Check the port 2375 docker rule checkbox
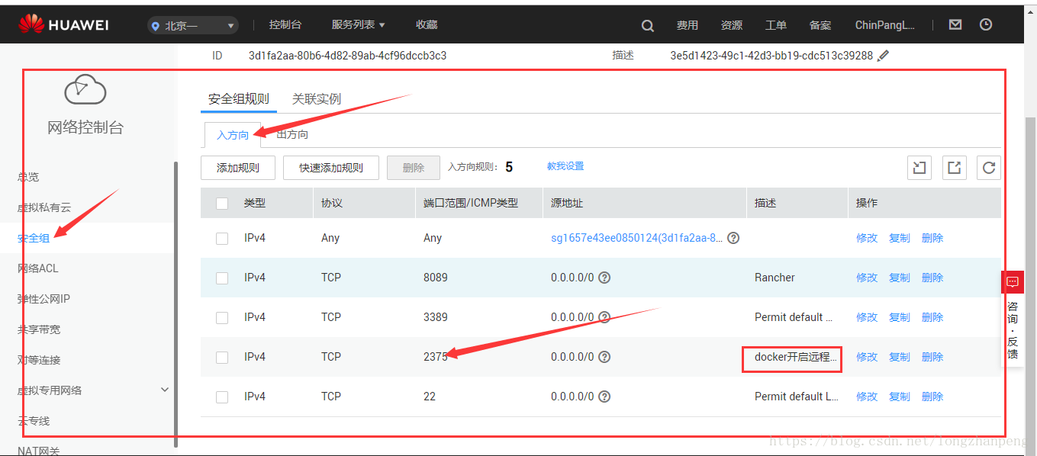Image resolution: width=1037 pixels, height=456 pixels. (222, 358)
